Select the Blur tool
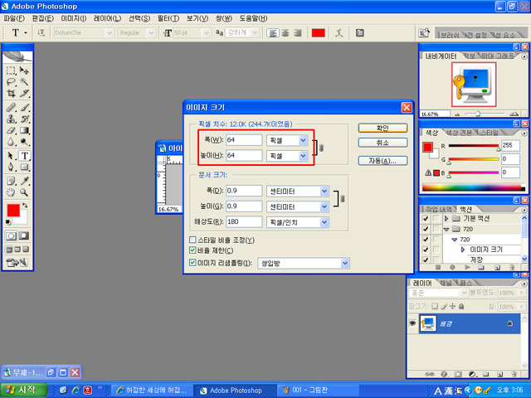 pos(11,142)
